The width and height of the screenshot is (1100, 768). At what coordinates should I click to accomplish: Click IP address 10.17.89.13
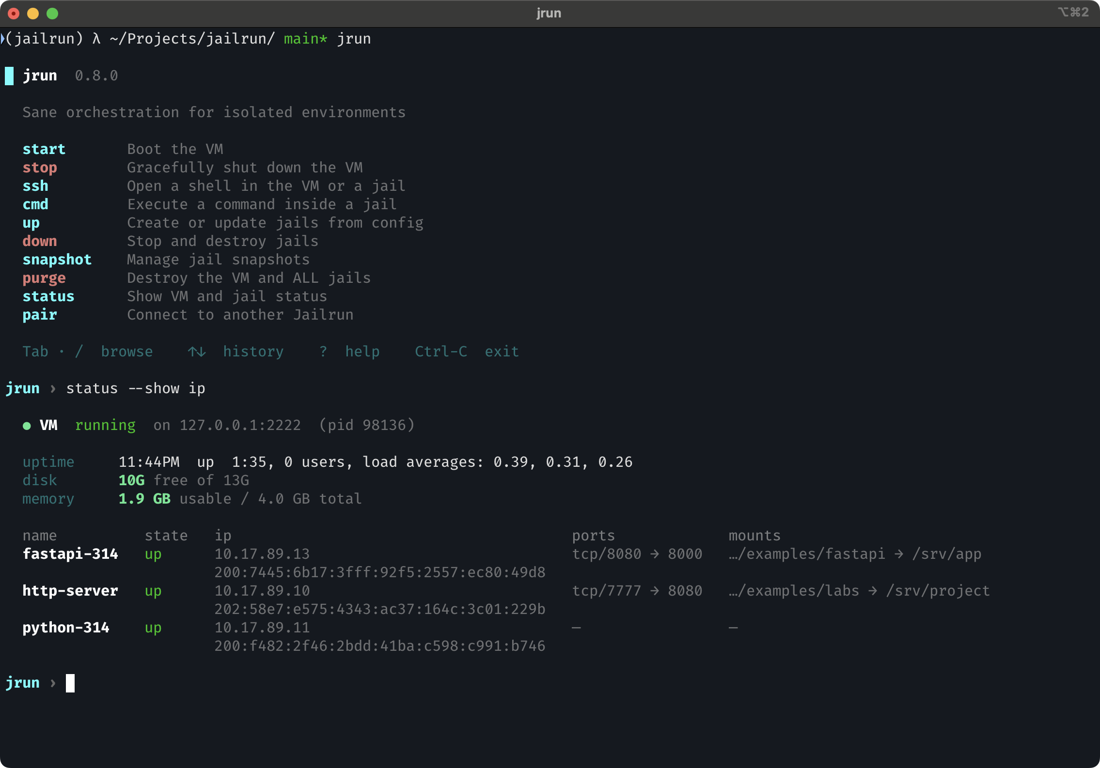click(x=262, y=554)
